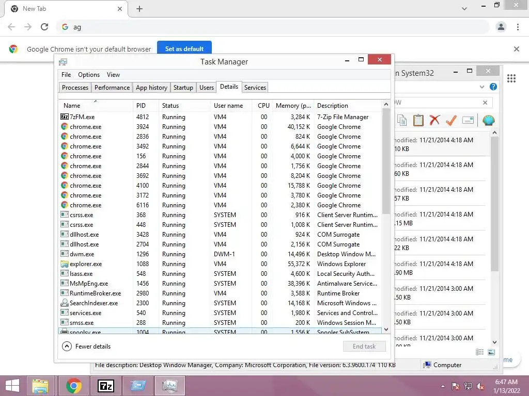Click the orange checkmark test icon
Viewport: 529px width, 396px height.
451,120
